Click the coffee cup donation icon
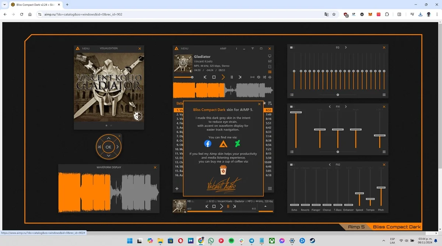The height and width of the screenshot is (246, 442). click(223, 170)
